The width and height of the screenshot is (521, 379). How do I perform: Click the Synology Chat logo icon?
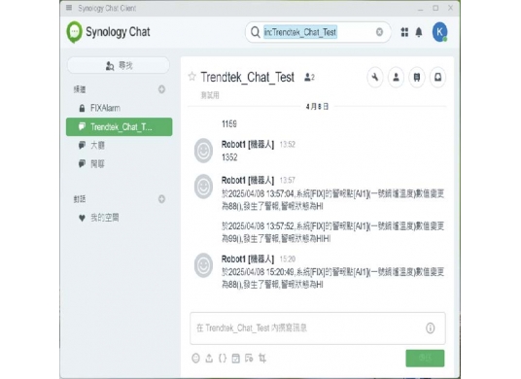(x=74, y=32)
